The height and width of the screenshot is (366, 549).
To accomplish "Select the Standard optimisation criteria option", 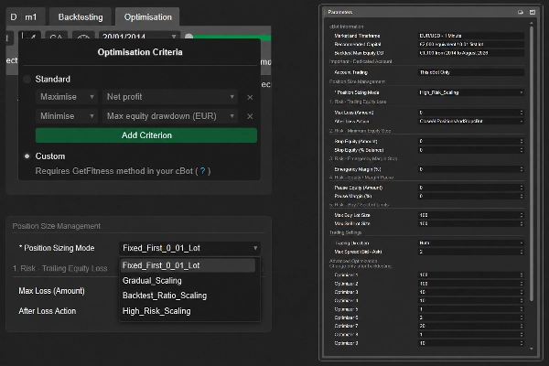I will pyautogui.click(x=27, y=80).
